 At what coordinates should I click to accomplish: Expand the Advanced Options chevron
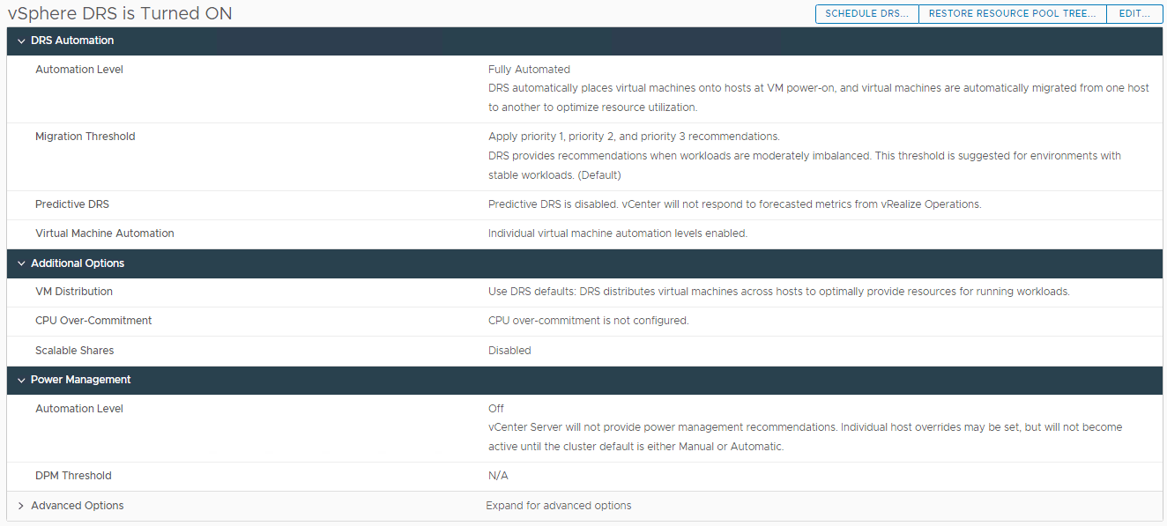[21, 506]
